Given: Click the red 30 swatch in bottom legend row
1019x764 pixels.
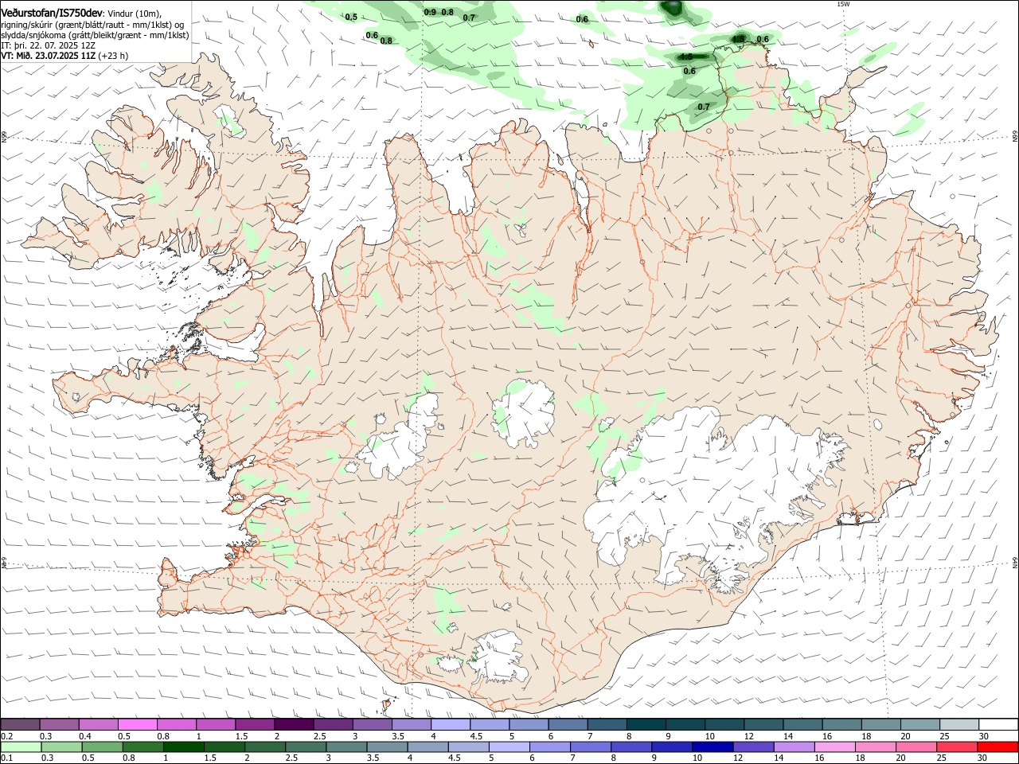Looking at the screenshot, I should 998,746.
